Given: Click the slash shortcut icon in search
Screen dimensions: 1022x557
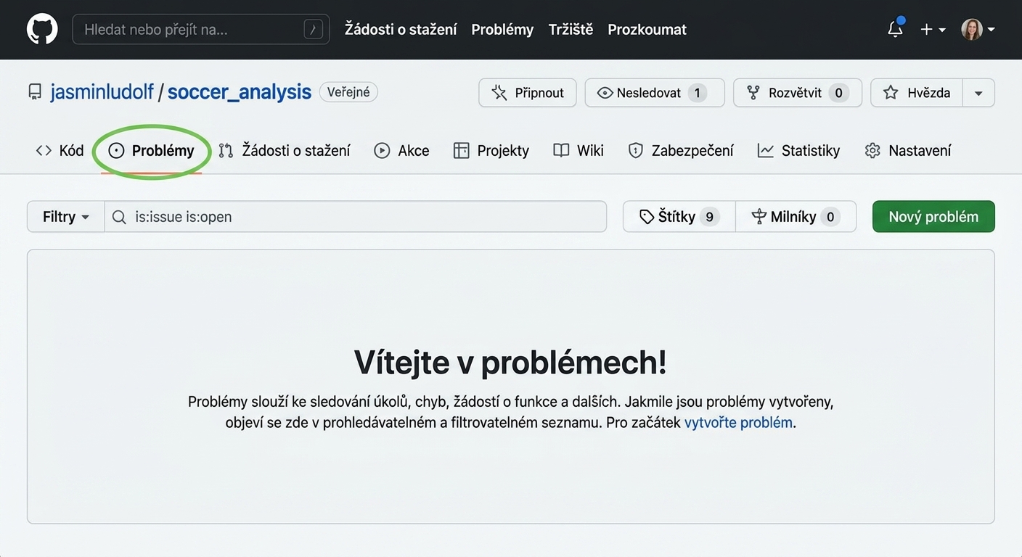Looking at the screenshot, I should click(x=313, y=30).
